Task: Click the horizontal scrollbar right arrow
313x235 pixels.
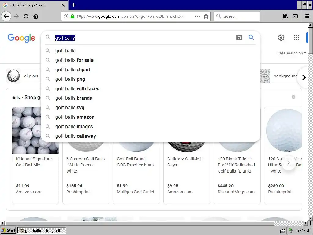Action: (x=306, y=223)
